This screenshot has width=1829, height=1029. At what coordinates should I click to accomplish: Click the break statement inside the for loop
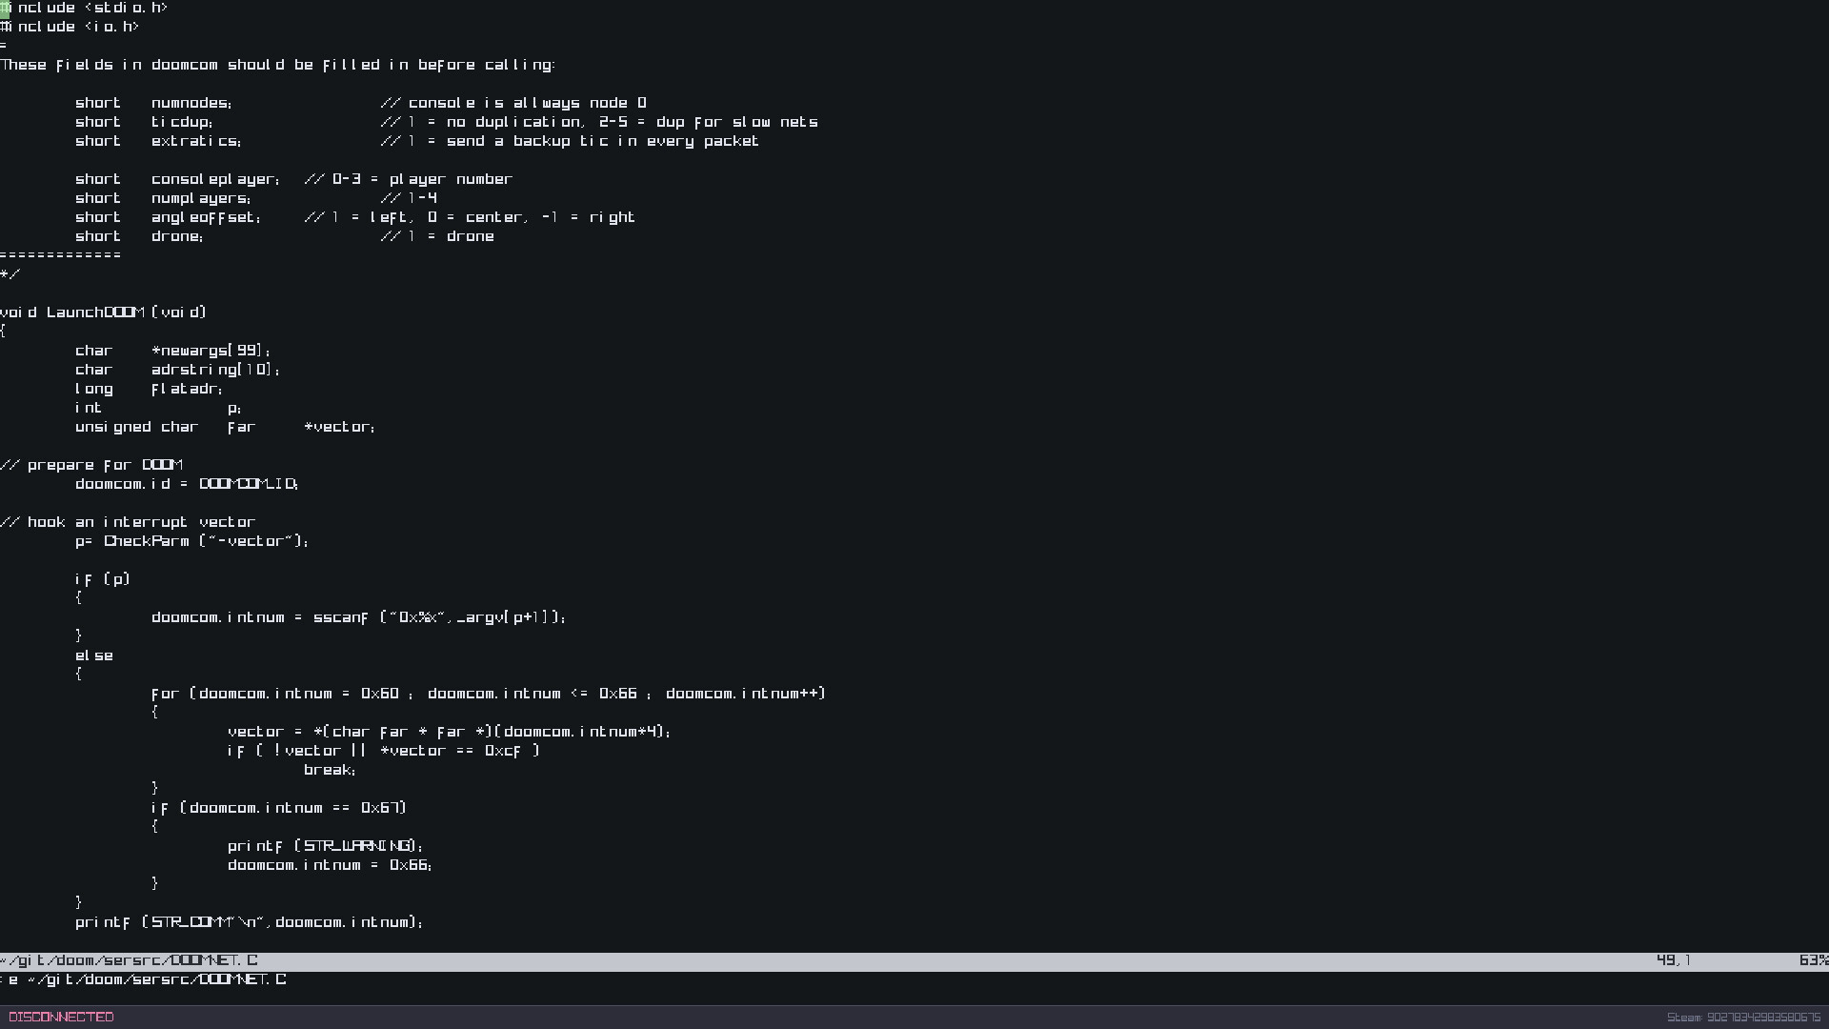[329, 769]
